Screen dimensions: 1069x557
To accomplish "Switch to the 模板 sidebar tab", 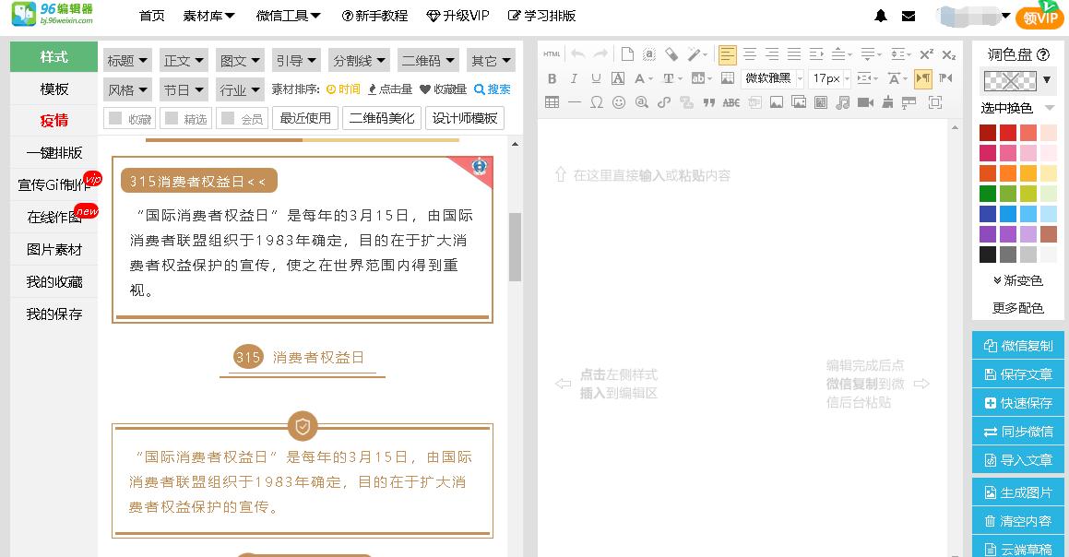I will (54, 89).
